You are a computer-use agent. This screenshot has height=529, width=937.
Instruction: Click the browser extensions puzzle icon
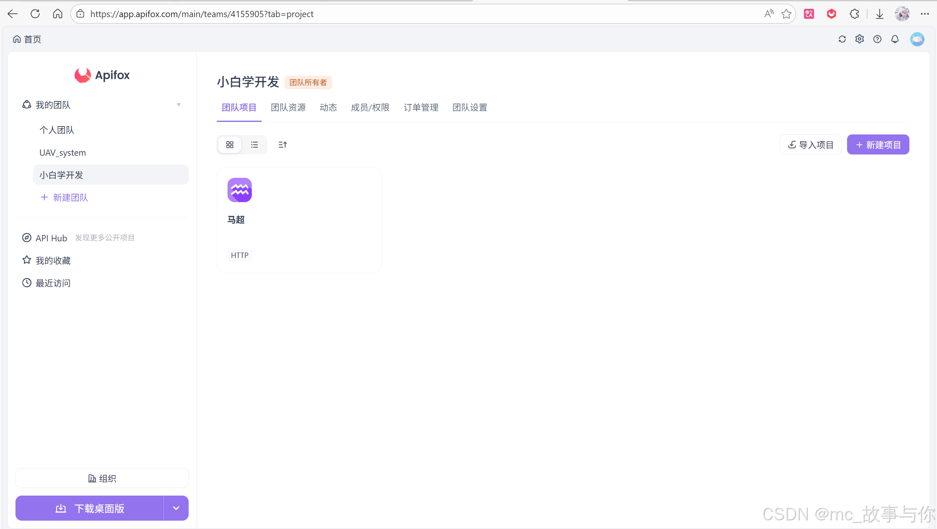click(x=854, y=14)
